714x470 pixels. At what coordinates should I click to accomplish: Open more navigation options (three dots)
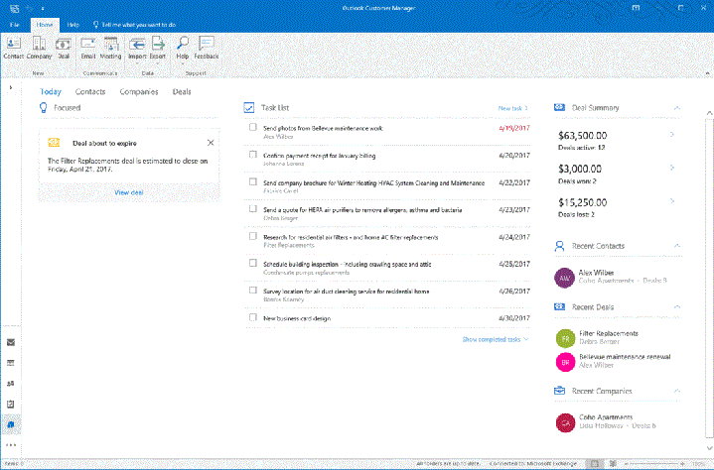pos(11,445)
